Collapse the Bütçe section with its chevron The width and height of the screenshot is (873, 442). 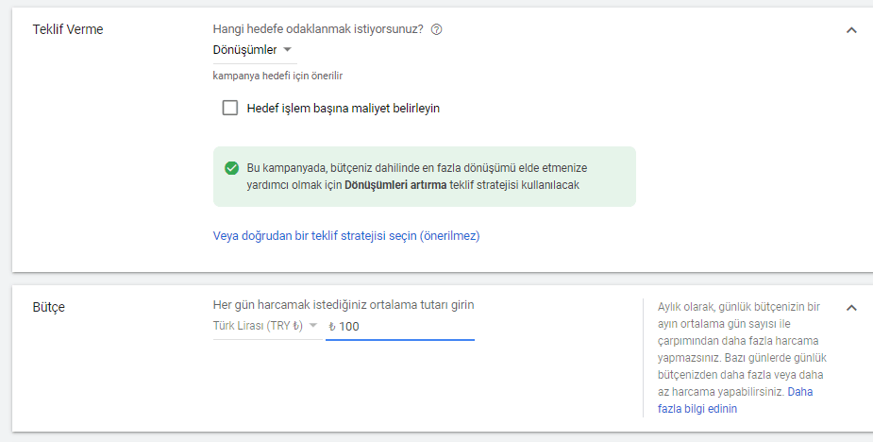(x=851, y=308)
